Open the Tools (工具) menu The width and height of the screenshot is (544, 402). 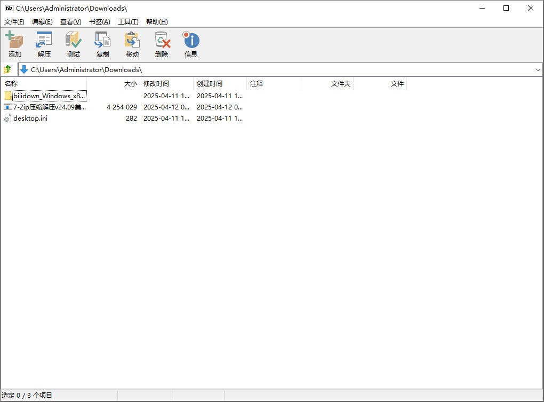[x=128, y=22]
